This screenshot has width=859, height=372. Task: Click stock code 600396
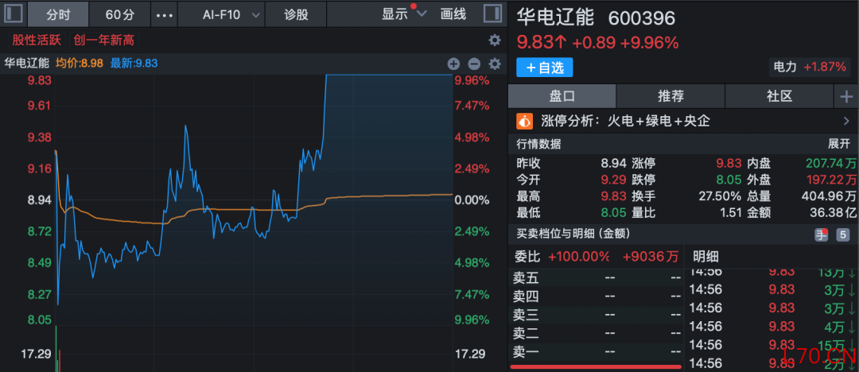click(x=642, y=18)
